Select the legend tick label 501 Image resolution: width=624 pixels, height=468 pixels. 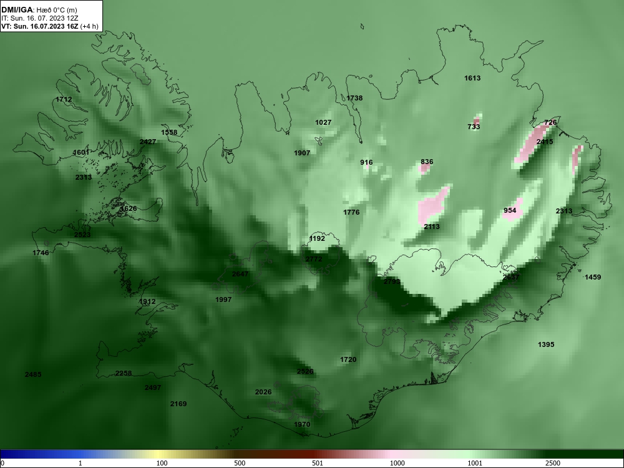(x=318, y=463)
